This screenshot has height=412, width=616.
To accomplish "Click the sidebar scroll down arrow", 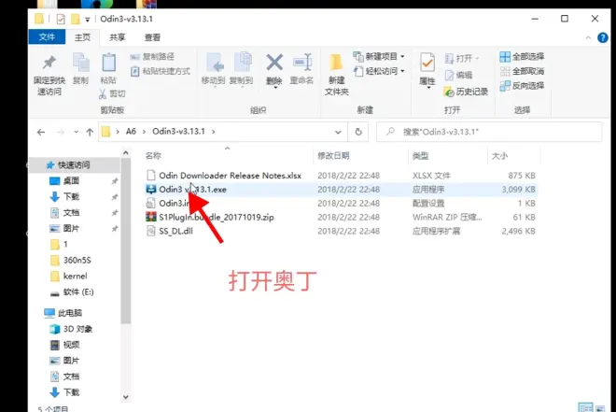I will 126,397.
